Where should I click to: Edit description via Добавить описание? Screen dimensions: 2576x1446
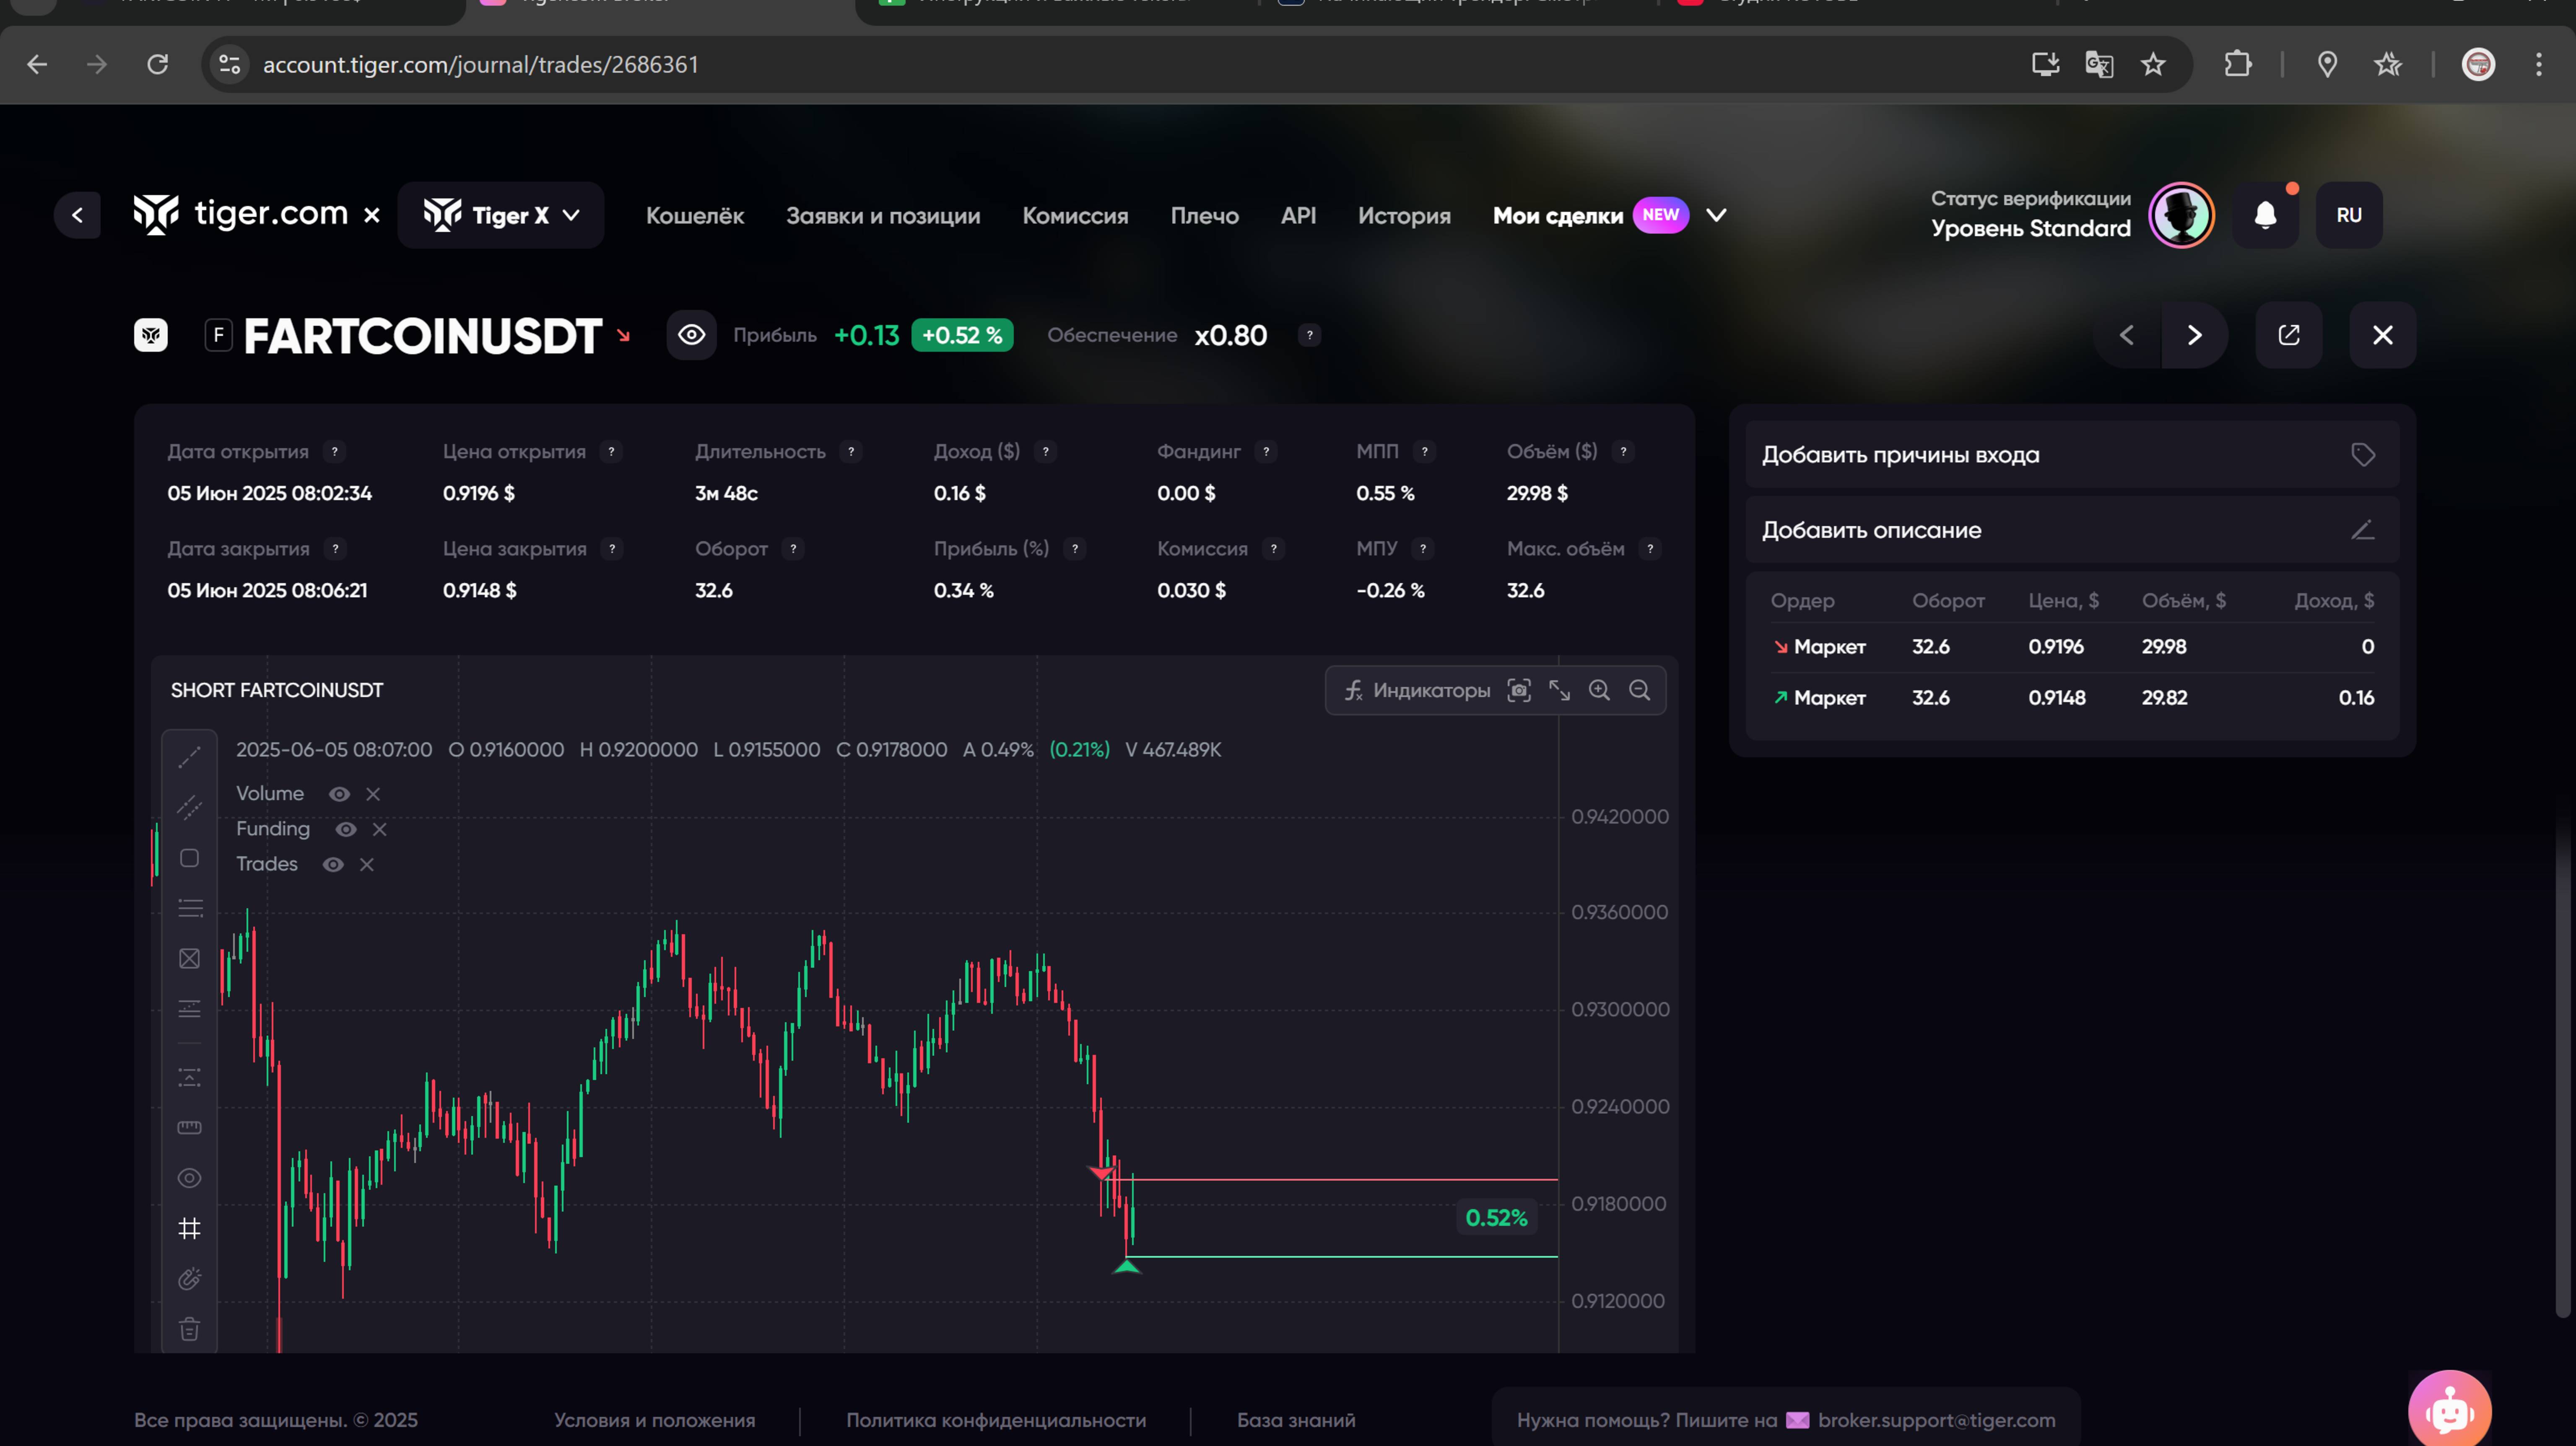click(x=2072, y=530)
